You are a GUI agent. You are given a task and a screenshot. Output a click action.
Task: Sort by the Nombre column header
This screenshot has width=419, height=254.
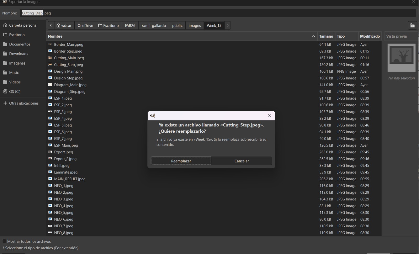(x=181, y=36)
